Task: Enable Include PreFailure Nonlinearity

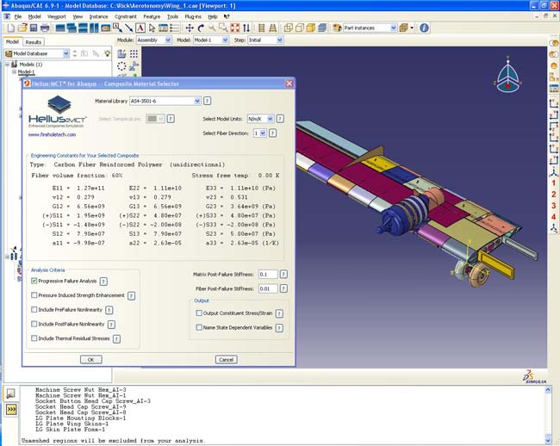Action: tap(34, 309)
